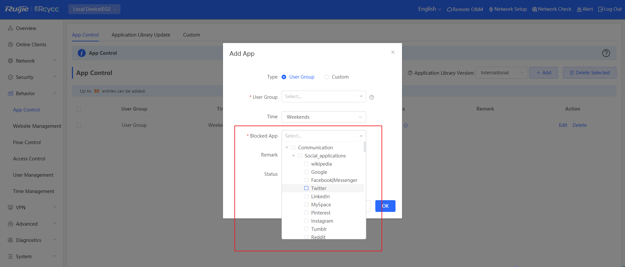The height and width of the screenshot is (267, 625).
Task: Expand the Security sidebar menu chevron
Action: 55,77
